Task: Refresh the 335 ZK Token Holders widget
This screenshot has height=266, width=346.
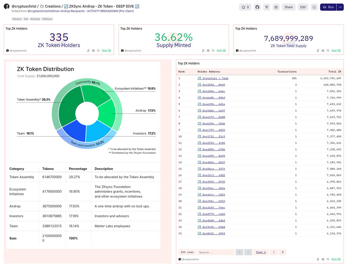Action: click(x=98, y=51)
